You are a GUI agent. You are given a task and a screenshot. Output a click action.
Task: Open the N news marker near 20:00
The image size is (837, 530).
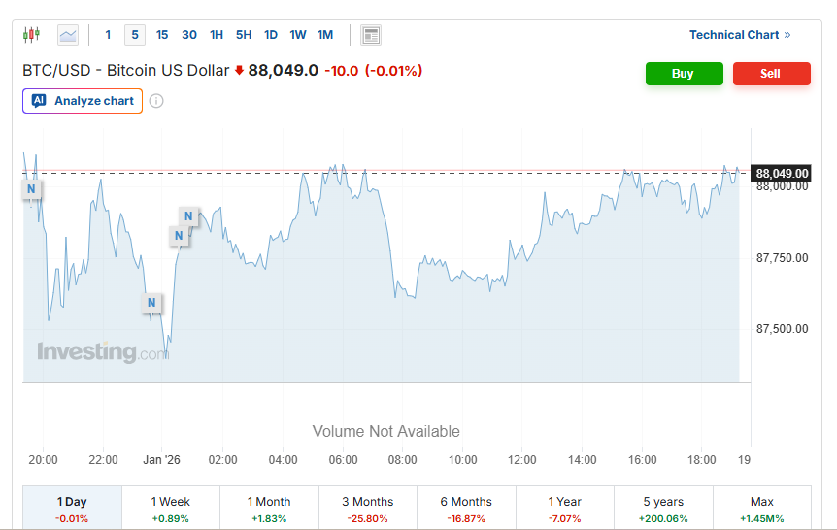31,188
